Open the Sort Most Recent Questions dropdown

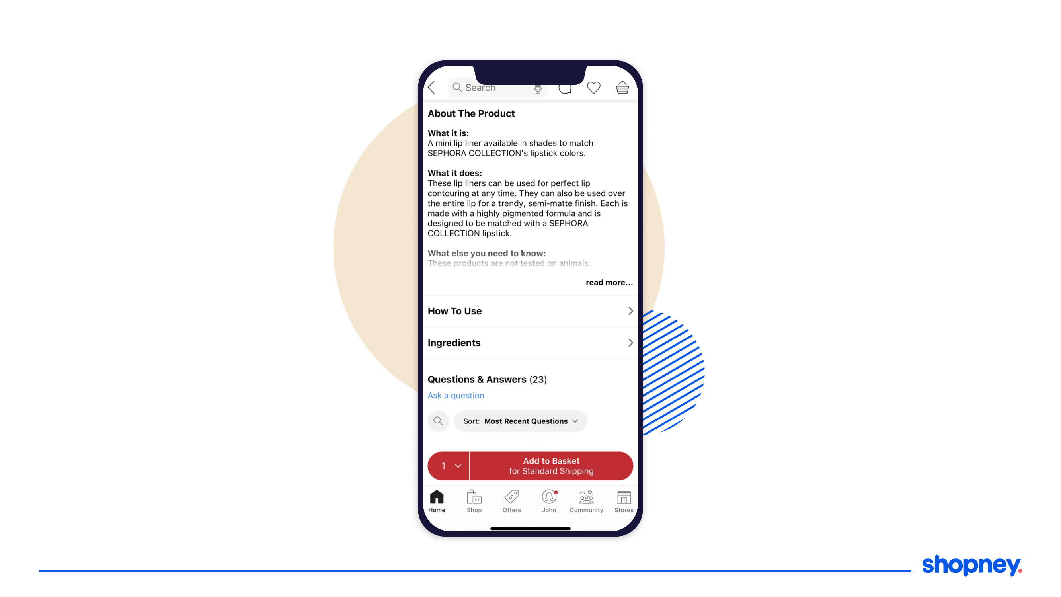520,421
